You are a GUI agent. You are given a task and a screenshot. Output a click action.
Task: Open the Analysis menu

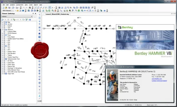(x=12, y=5)
